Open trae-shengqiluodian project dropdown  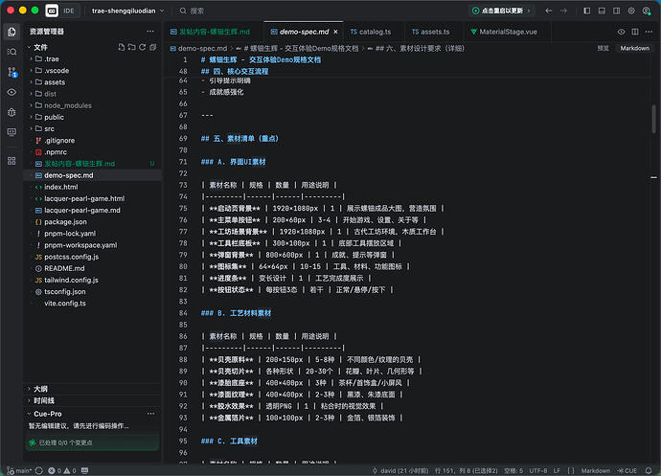click(127, 11)
